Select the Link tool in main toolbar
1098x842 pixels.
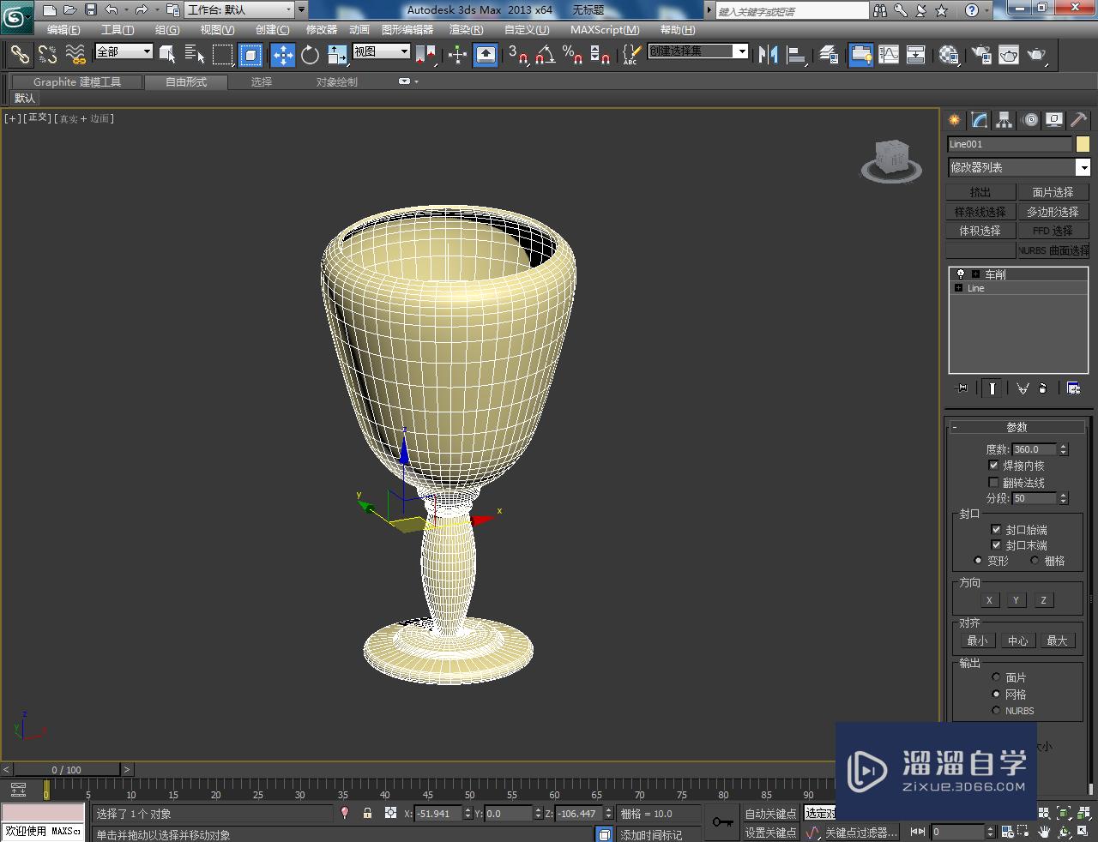tap(20, 55)
